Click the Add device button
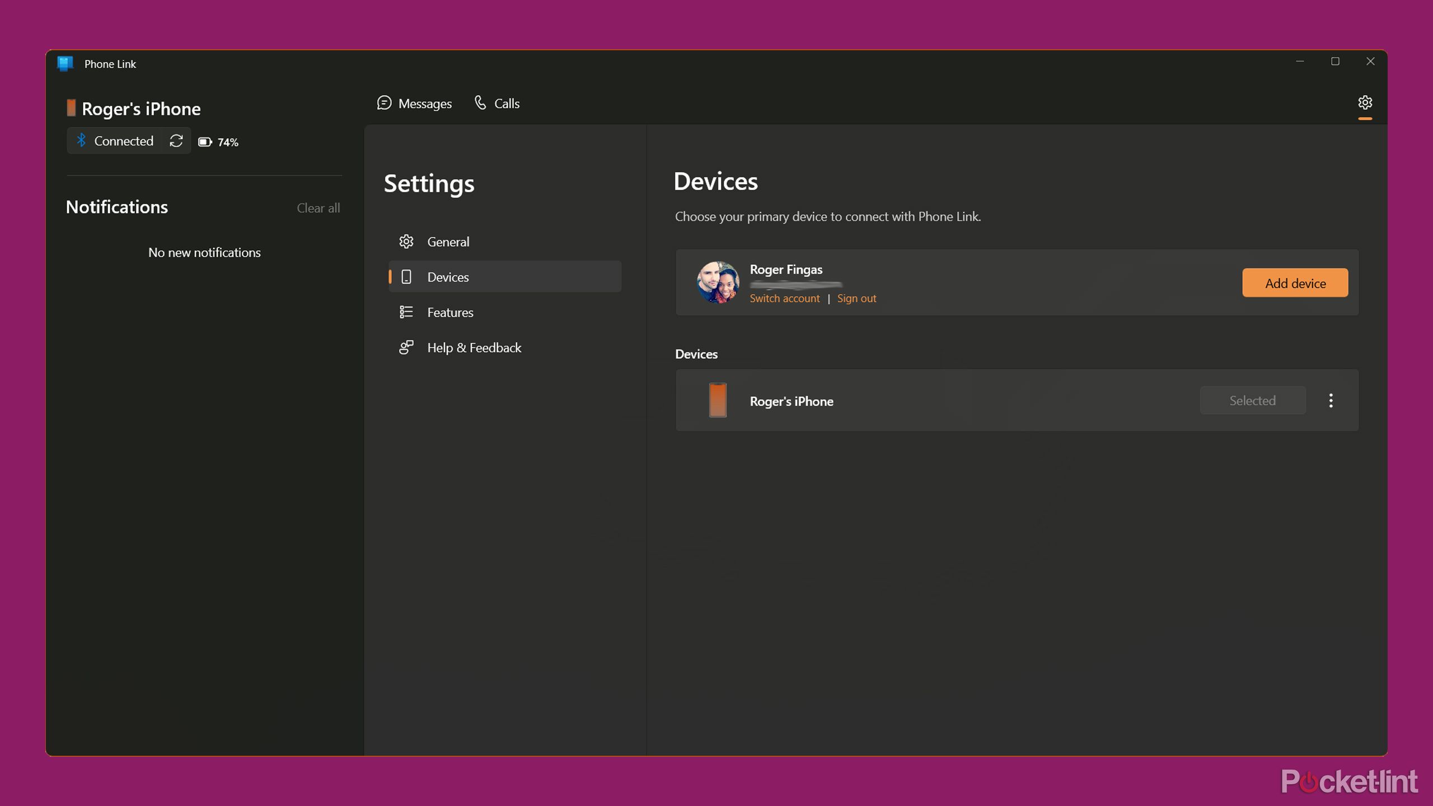The height and width of the screenshot is (806, 1433). point(1295,283)
